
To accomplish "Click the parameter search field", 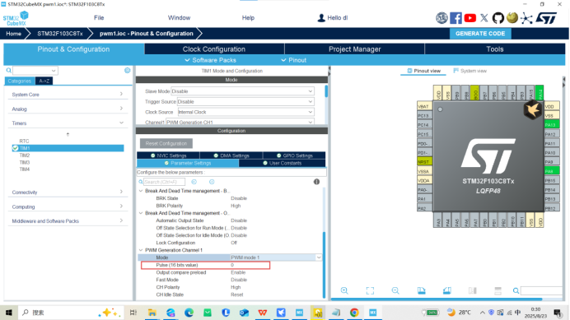I will pos(164,182).
